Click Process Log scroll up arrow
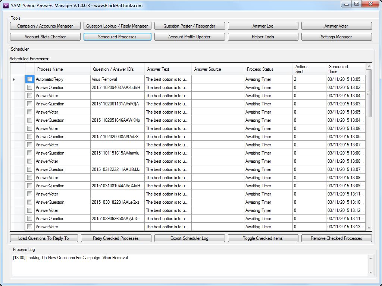 [371, 258]
